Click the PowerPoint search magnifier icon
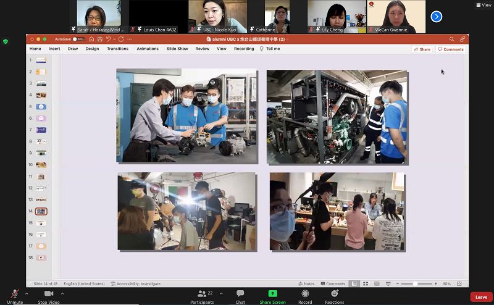The width and height of the screenshot is (494, 305). [x=451, y=40]
